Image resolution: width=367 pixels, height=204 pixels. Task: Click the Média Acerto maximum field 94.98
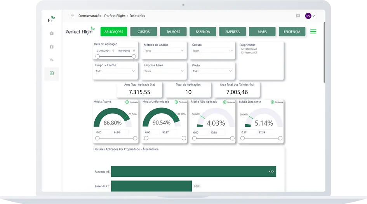point(120,133)
